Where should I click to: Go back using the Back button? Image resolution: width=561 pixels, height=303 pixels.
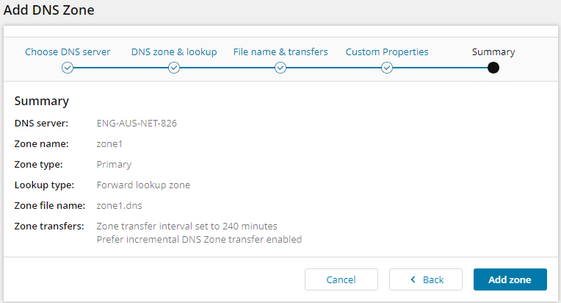pos(426,279)
